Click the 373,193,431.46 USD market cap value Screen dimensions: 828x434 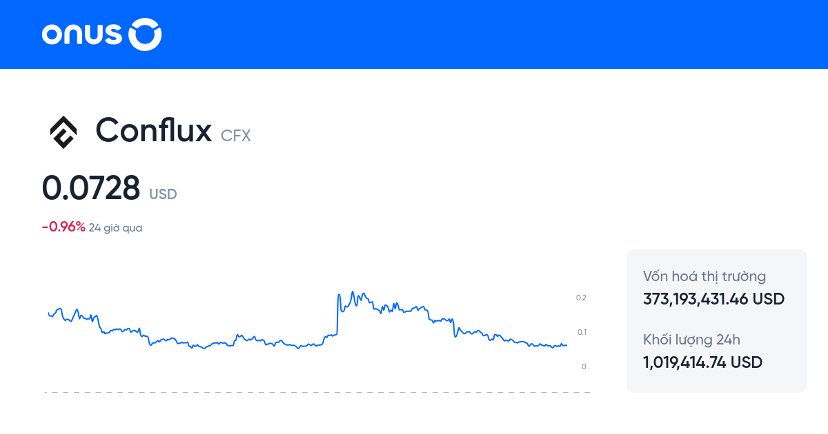click(713, 299)
